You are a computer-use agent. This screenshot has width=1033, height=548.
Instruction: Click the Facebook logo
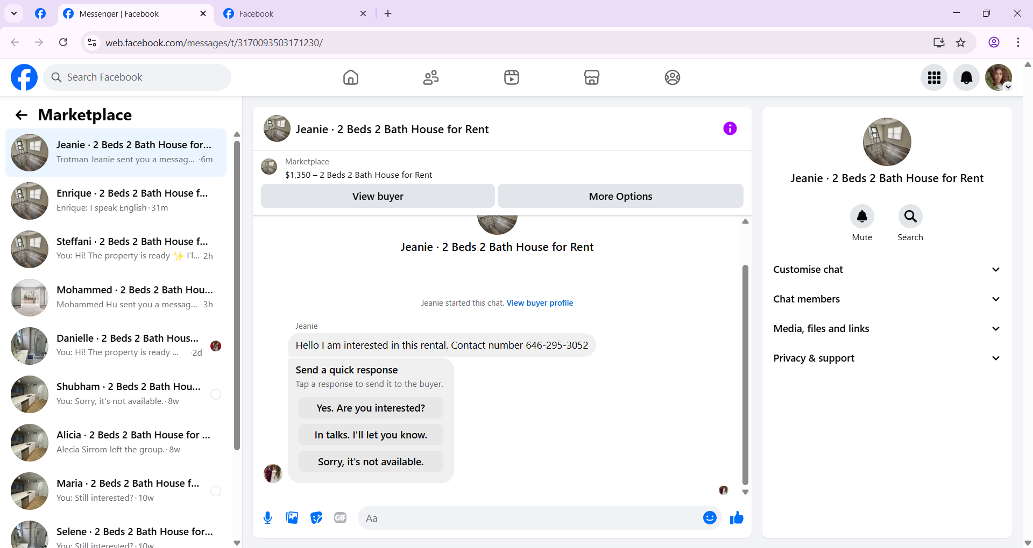(24, 77)
